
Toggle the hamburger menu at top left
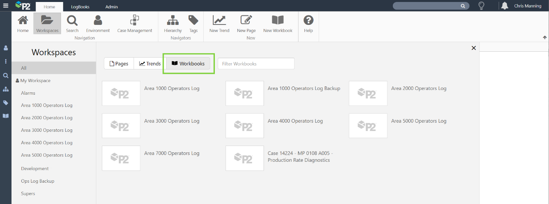(x=6, y=6)
